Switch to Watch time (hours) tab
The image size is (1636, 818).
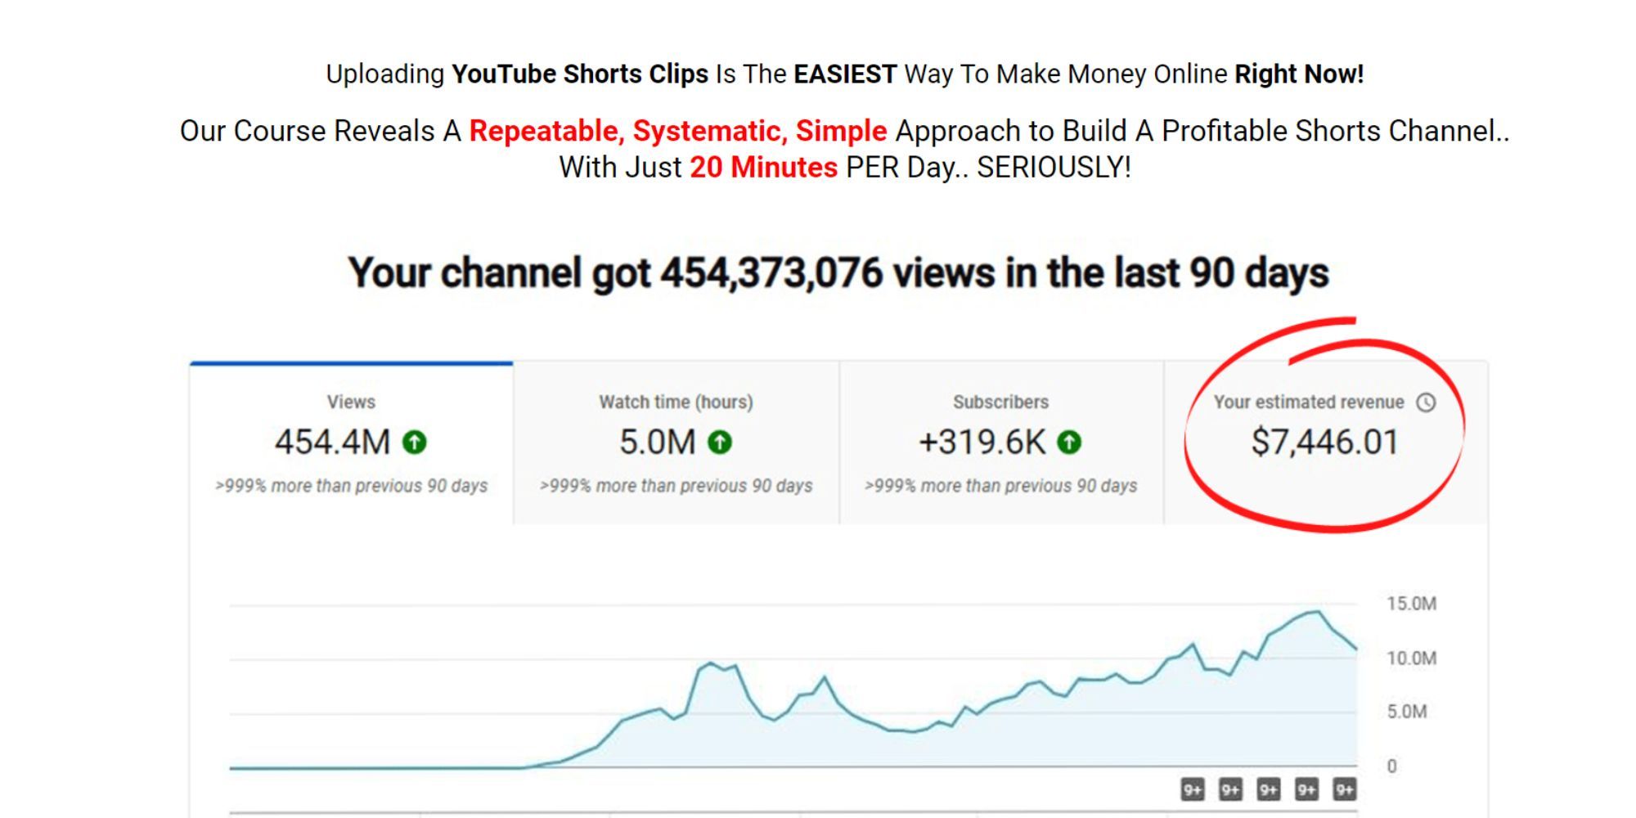[676, 443]
